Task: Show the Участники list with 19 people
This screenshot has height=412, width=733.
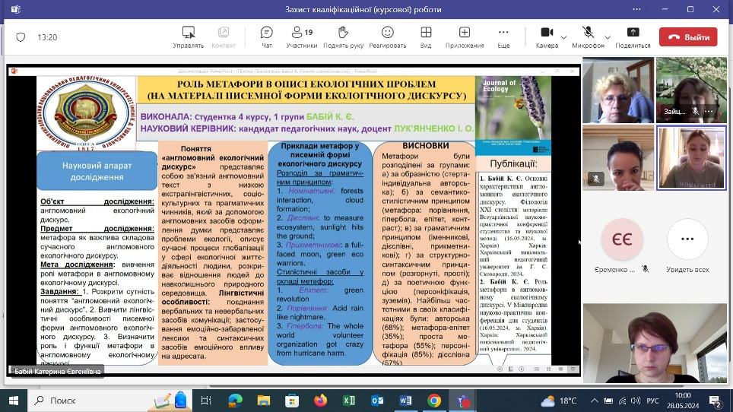Action: [302, 37]
